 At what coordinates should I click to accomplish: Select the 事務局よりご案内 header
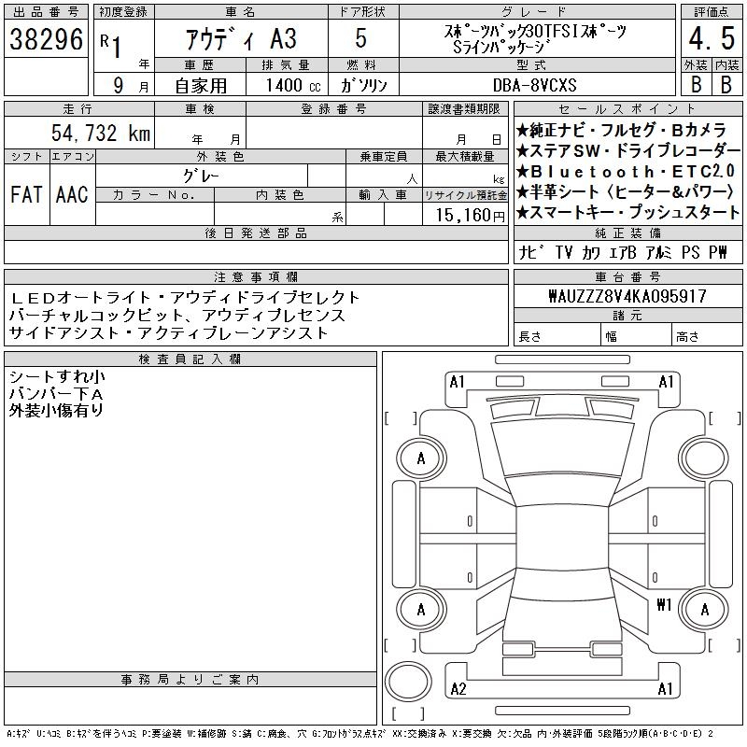point(190,680)
